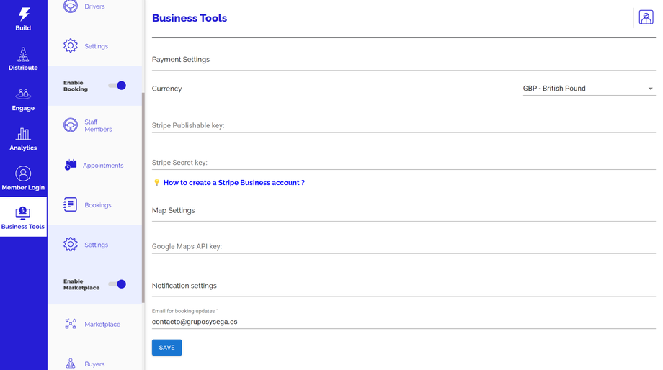This screenshot has height=370, width=663.
Task: Open the Appointments calendar icon
Action: [71, 165]
